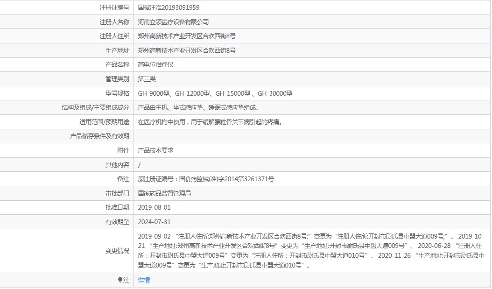Screen dimensions: 492x289
Task: Click the management class value 第三类
Action: coord(147,79)
